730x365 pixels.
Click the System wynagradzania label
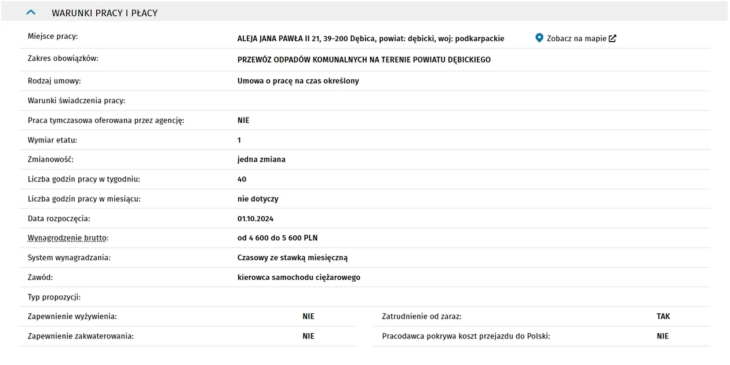pos(69,258)
